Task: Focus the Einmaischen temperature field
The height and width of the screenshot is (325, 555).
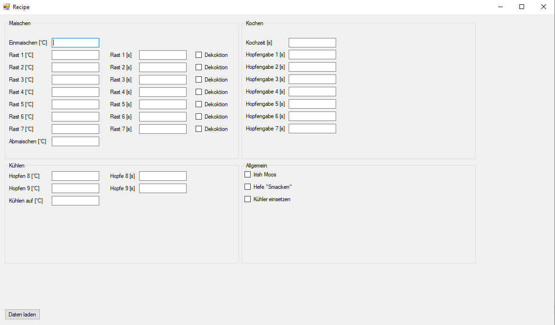Action: [x=75, y=43]
